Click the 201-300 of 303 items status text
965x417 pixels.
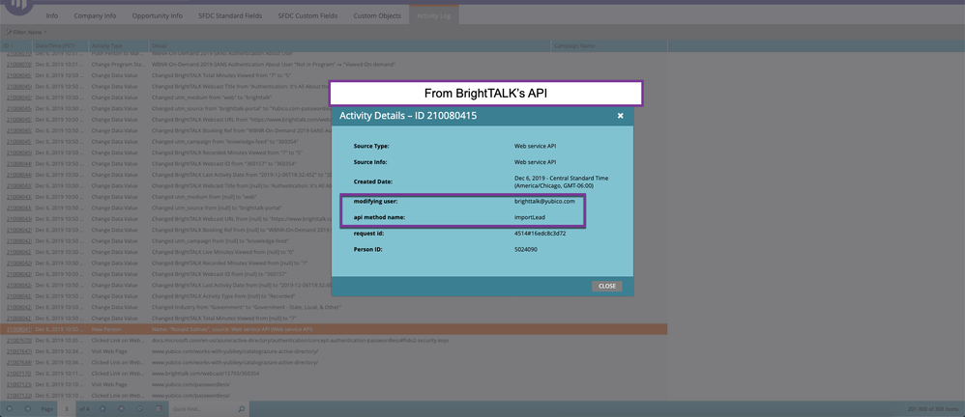pyautogui.click(x=933, y=409)
